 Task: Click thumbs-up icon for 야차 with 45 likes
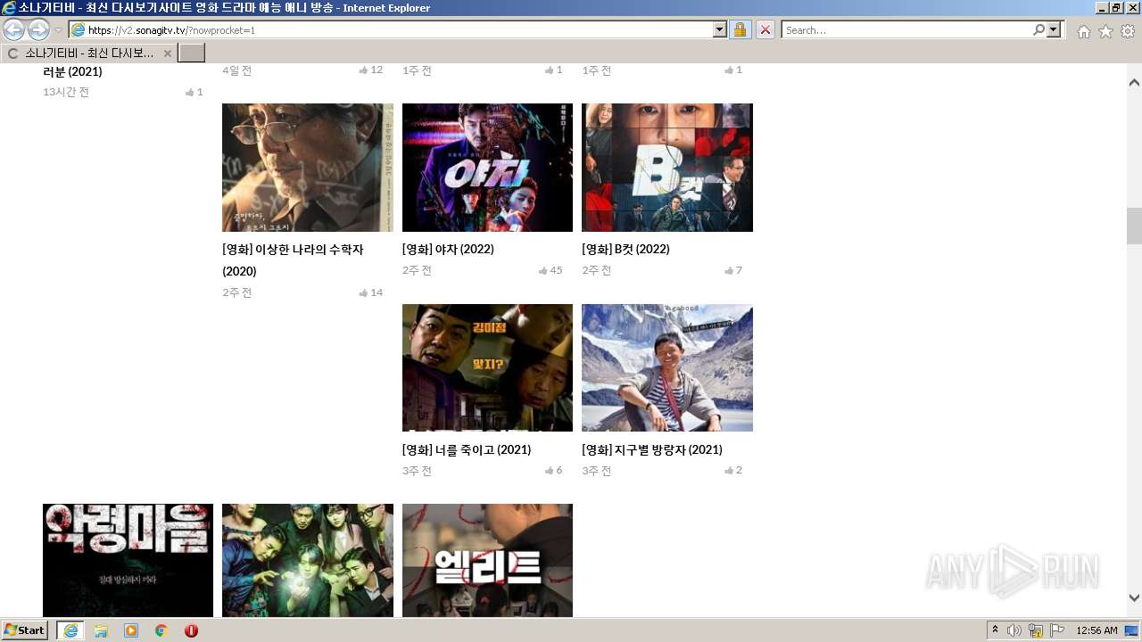pyautogui.click(x=543, y=270)
